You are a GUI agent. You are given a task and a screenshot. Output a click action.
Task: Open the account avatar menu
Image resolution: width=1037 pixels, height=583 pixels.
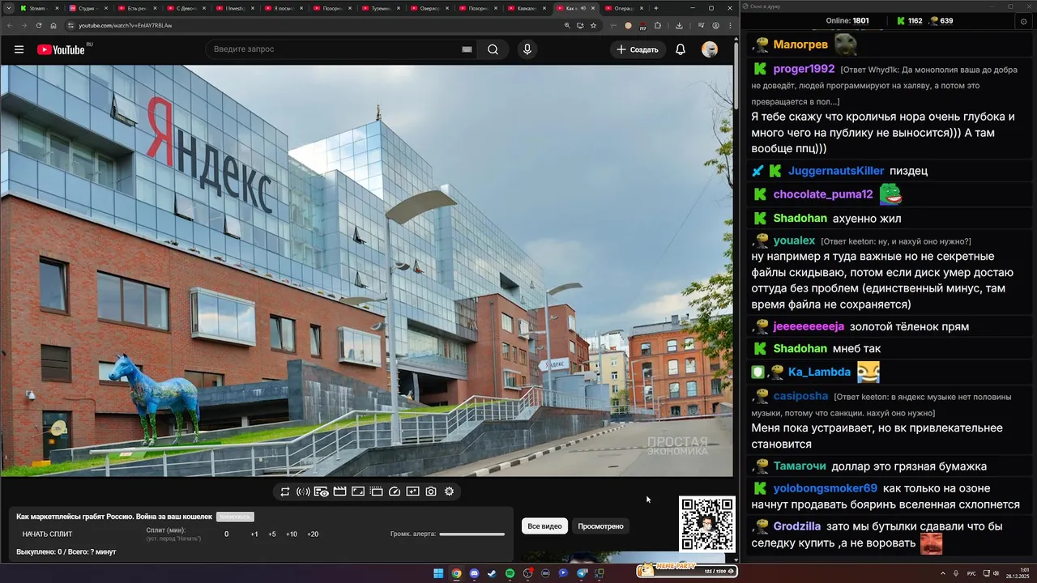pos(710,49)
